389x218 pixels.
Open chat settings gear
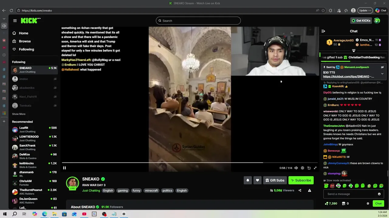pyautogui.click(x=368, y=203)
